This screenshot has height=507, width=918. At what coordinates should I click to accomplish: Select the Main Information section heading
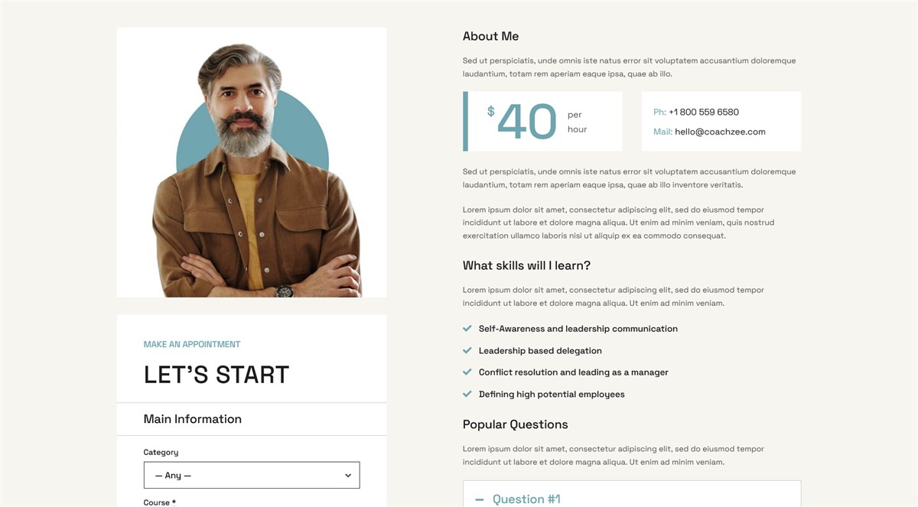(193, 419)
